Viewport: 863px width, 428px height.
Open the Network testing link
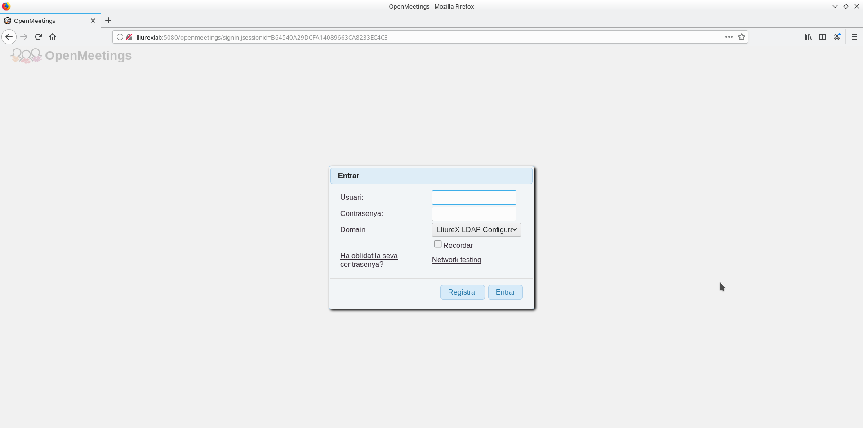pos(456,260)
